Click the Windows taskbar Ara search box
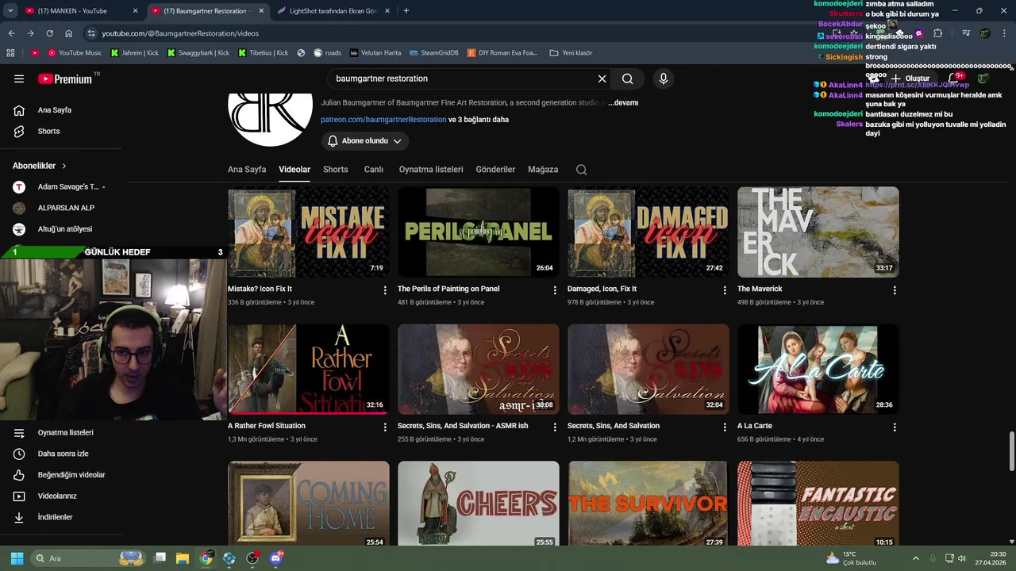 [x=89, y=558]
